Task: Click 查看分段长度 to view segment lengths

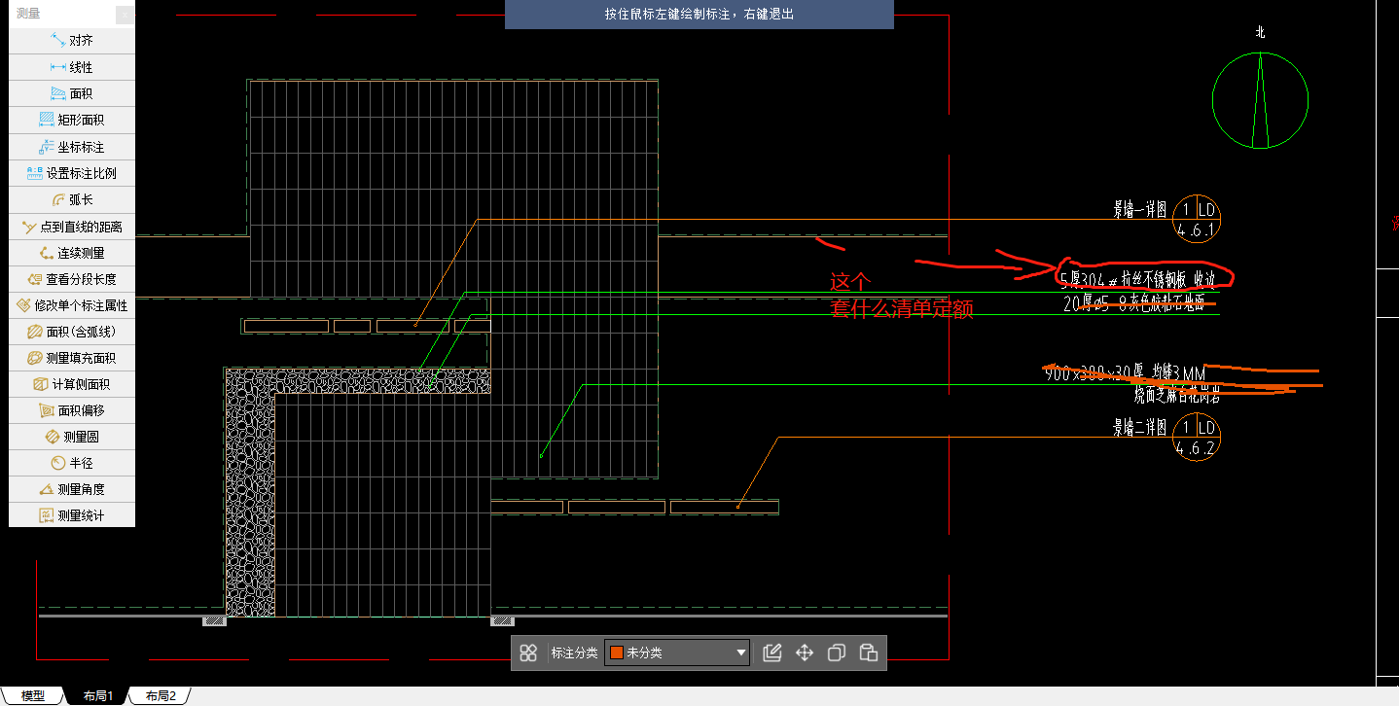Action: [x=72, y=279]
